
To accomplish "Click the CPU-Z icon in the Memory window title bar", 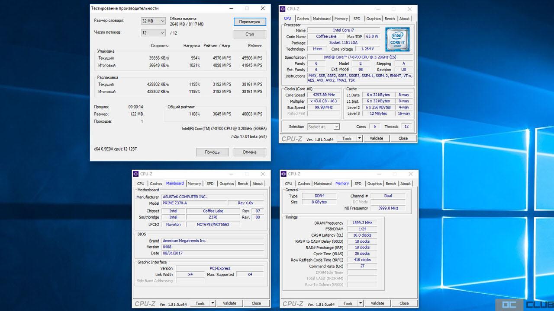I will 284,174.
